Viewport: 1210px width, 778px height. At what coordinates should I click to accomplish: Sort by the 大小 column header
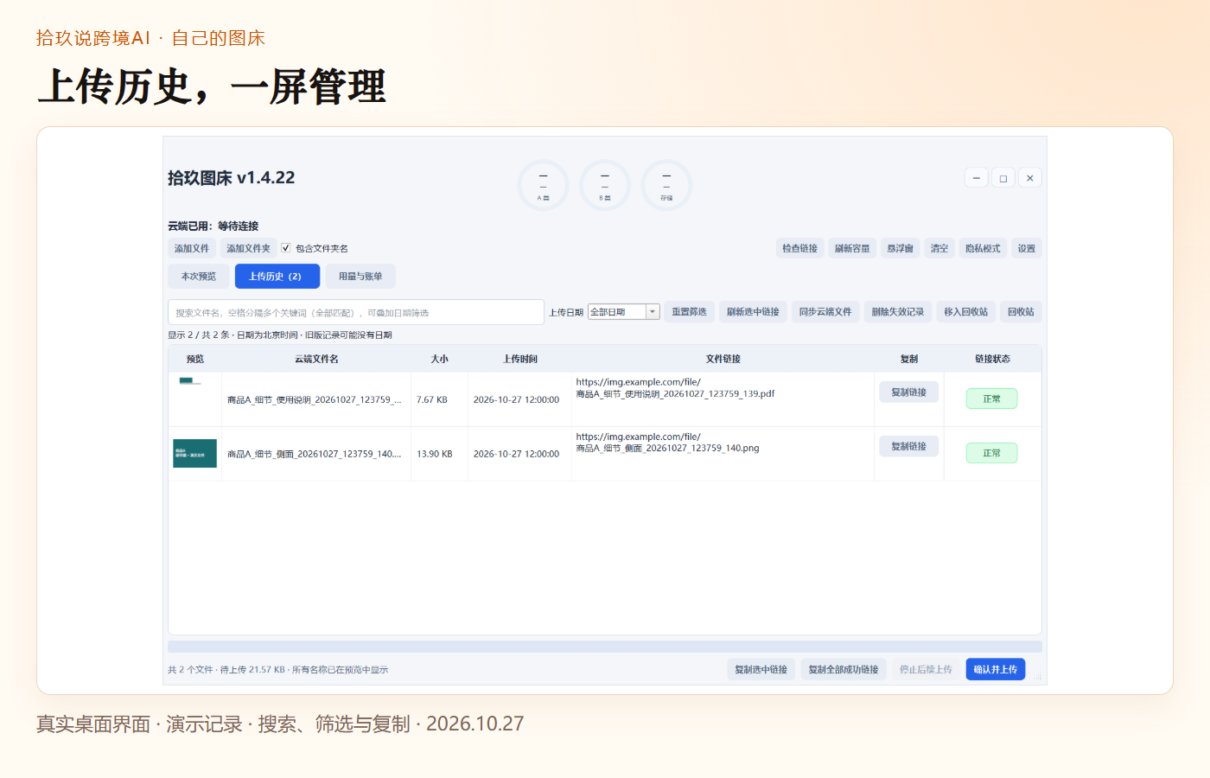pyautogui.click(x=440, y=359)
